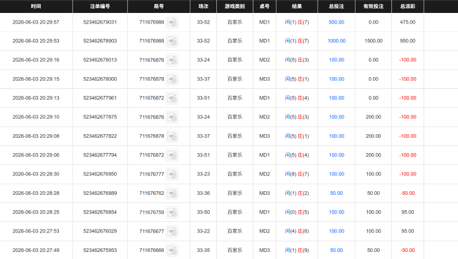
Task: Click session value 33-22
Action: click(203, 231)
